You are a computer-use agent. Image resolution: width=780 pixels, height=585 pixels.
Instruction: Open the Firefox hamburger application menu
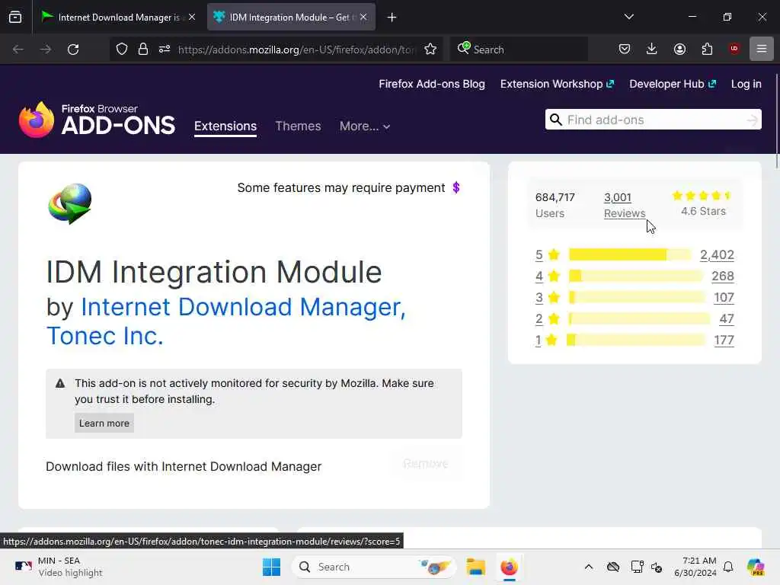[762, 49]
